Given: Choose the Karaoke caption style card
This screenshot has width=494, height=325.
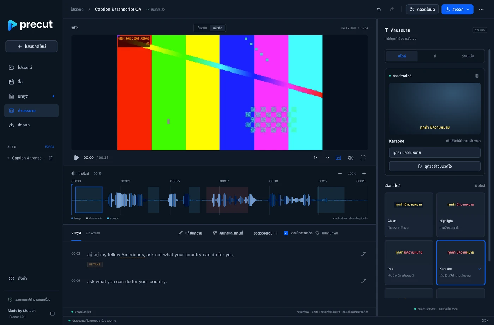Looking at the screenshot, I should [461, 263].
